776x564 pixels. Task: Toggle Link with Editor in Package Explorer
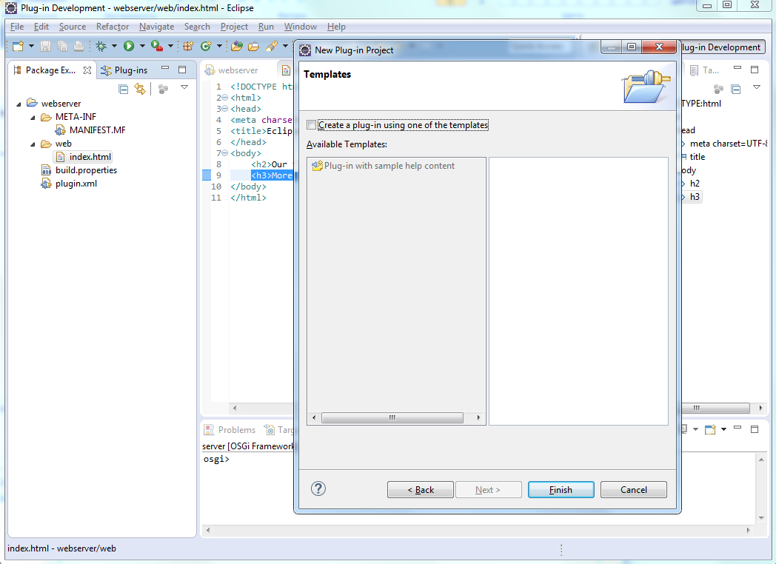click(140, 89)
